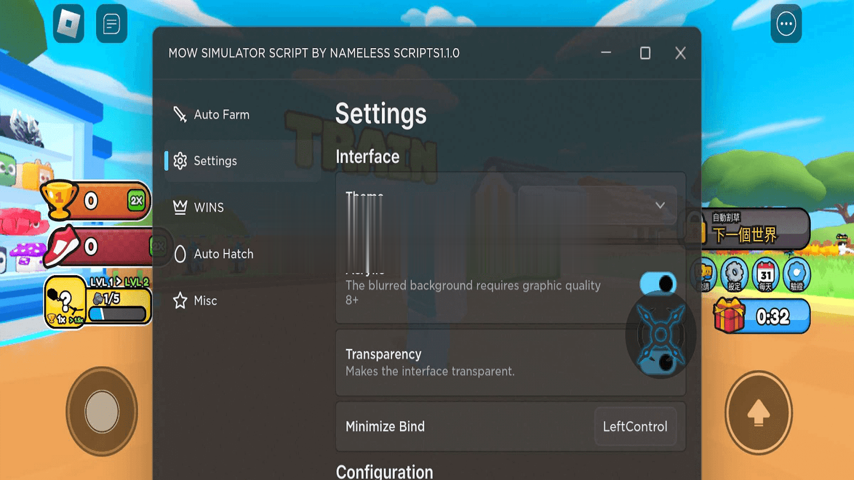
Task: Tap the blue verify badge 驗證 icon
Action: (x=796, y=275)
